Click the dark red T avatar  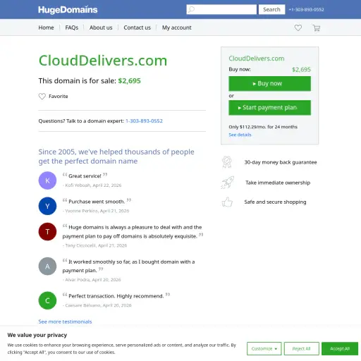pyautogui.click(x=47, y=232)
